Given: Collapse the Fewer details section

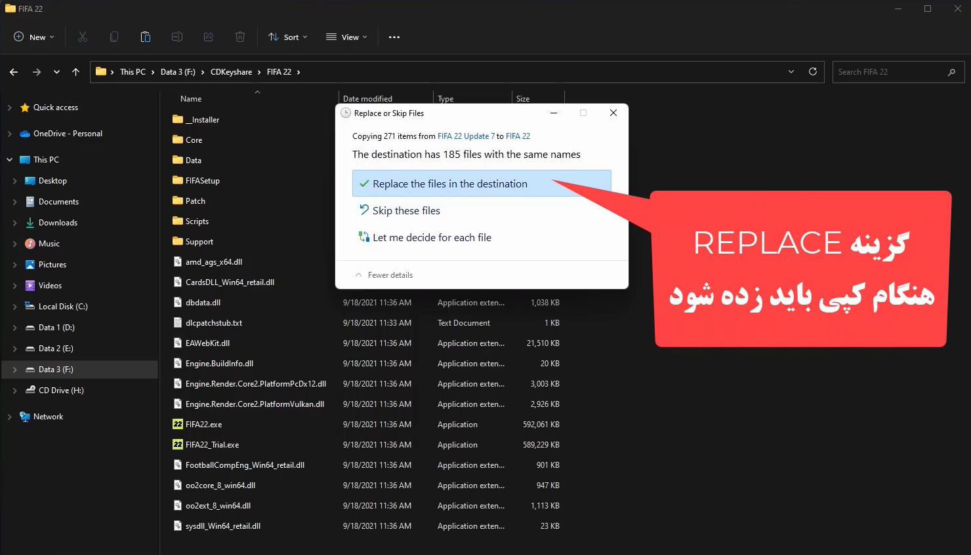Looking at the screenshot, I should click(x=384, y=275).
